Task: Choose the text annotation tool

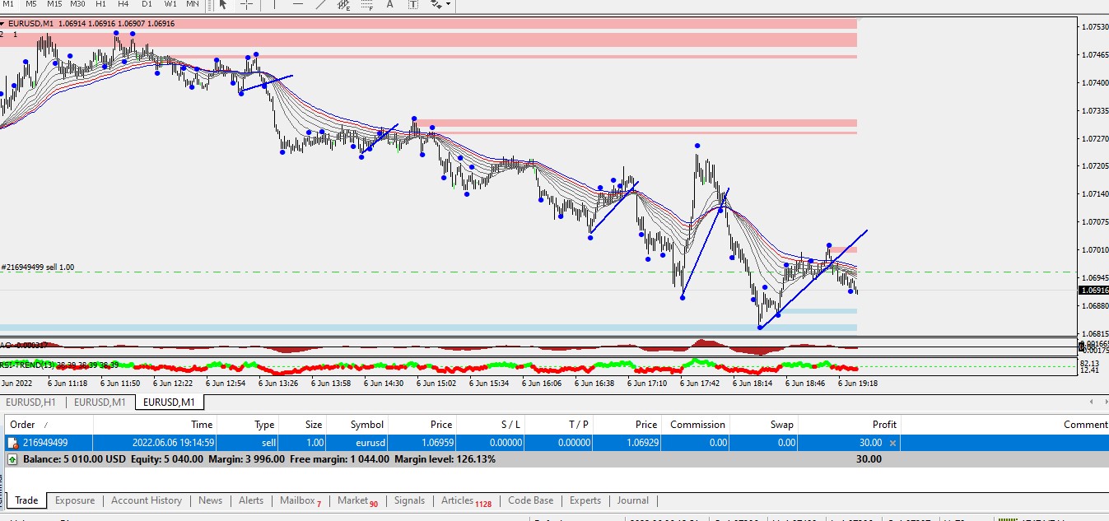Action: pyautogui.click(x=390, y=4)
